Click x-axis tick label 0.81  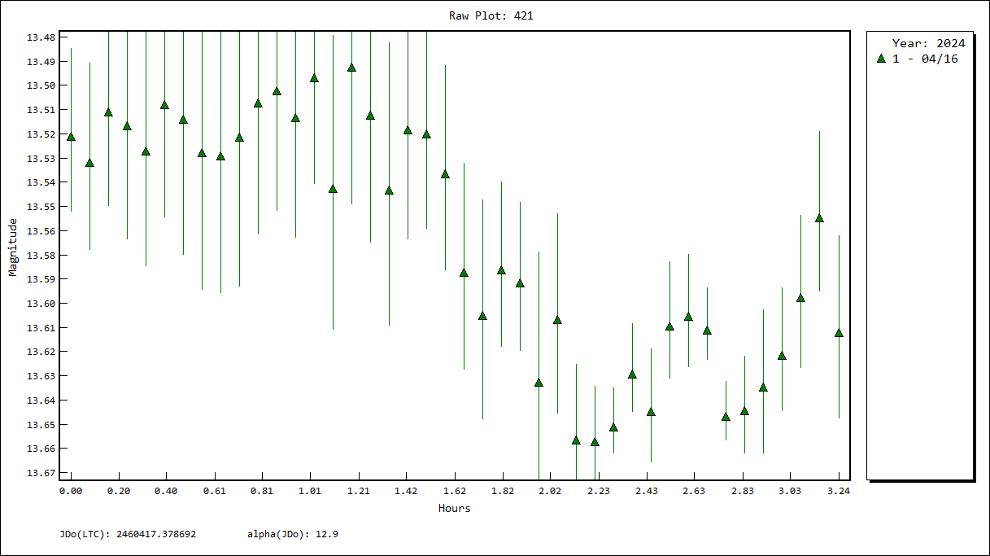[263, 491]
